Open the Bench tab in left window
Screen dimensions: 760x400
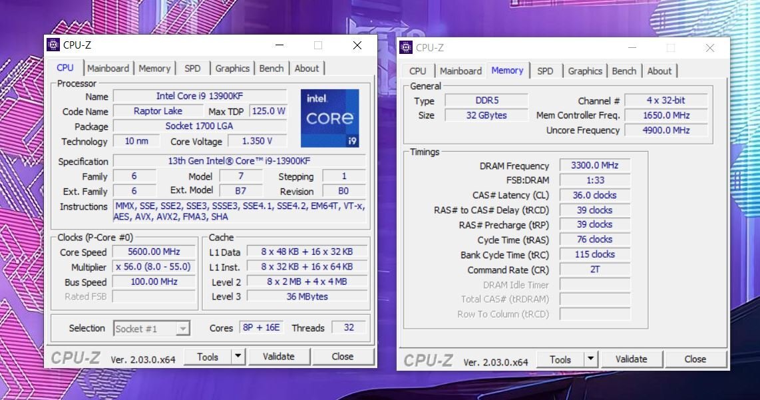coord(271,69)
